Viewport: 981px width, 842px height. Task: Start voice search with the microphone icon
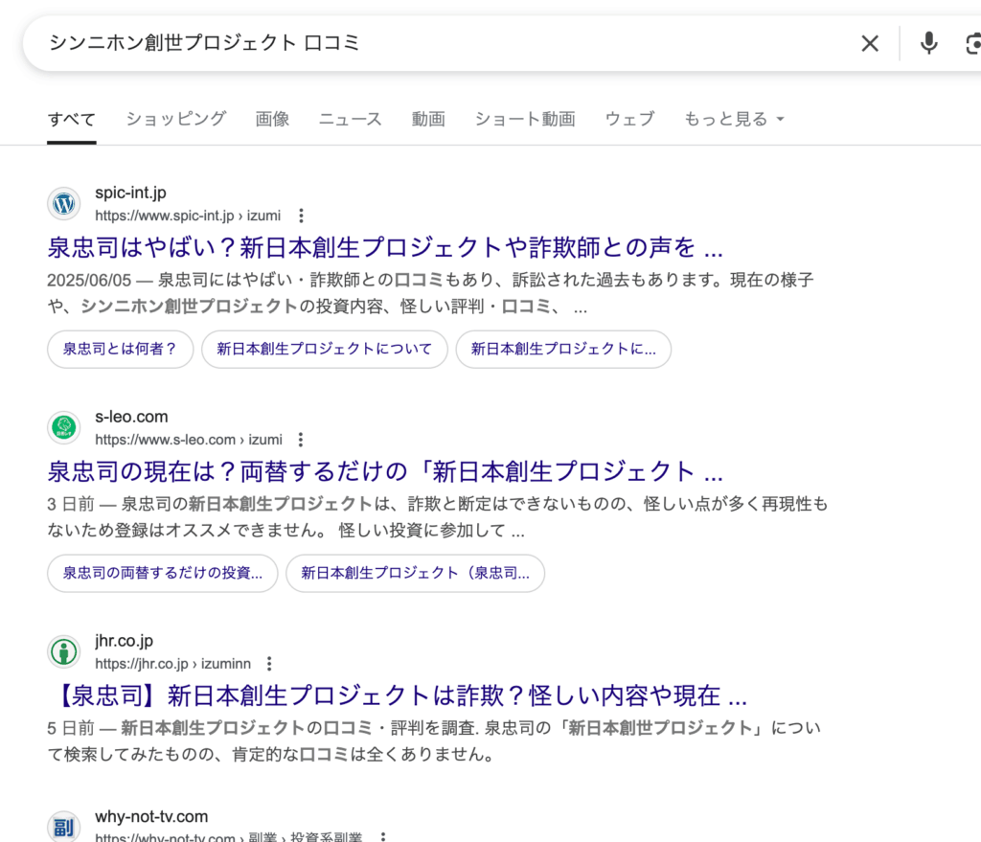pyautogui.click(x=929, y=43)
